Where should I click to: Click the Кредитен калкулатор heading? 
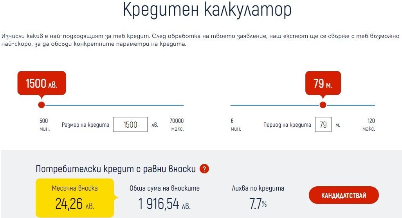[x=207, y=11]
